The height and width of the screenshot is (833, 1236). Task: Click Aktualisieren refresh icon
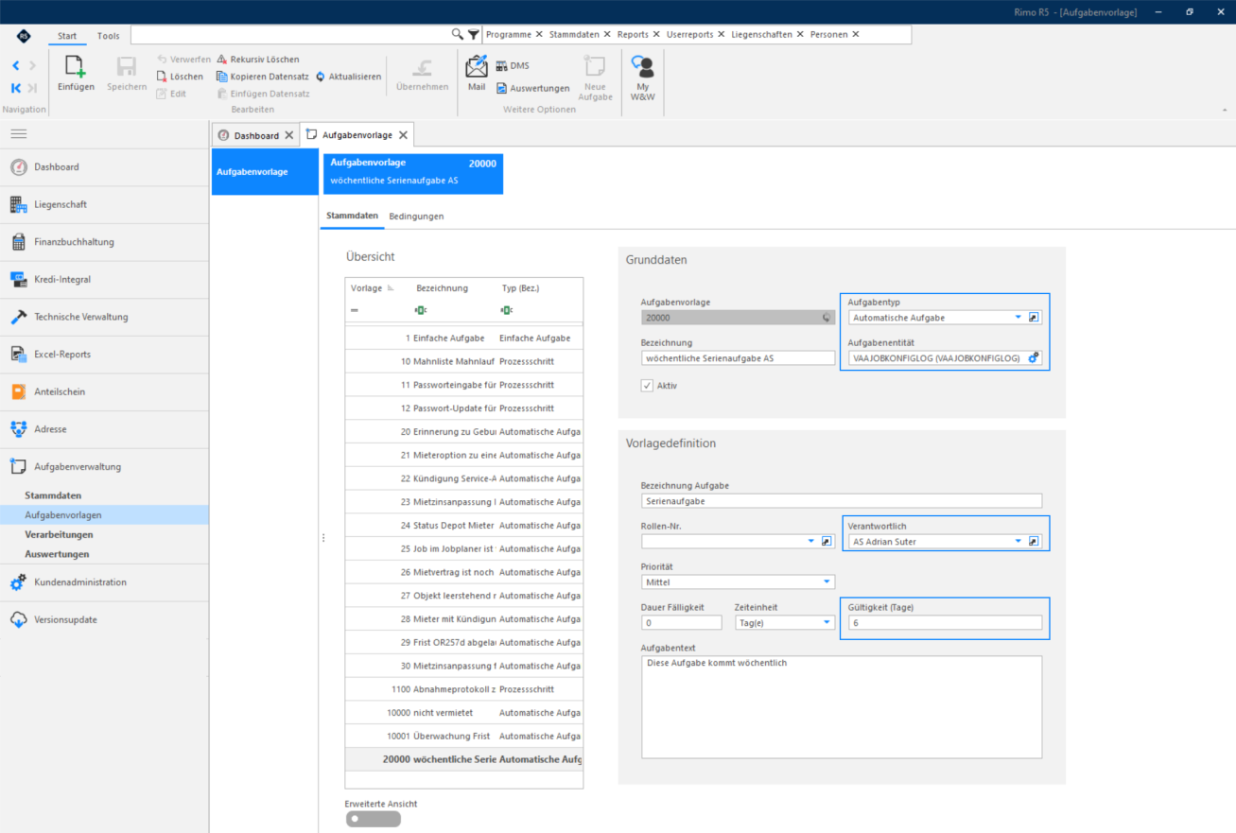coord(321,77)
